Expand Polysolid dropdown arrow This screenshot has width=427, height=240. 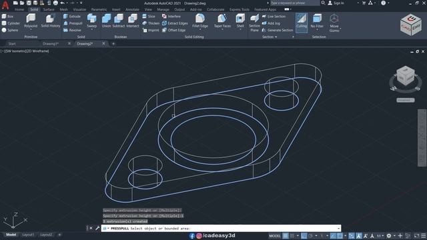pos(31,29)
